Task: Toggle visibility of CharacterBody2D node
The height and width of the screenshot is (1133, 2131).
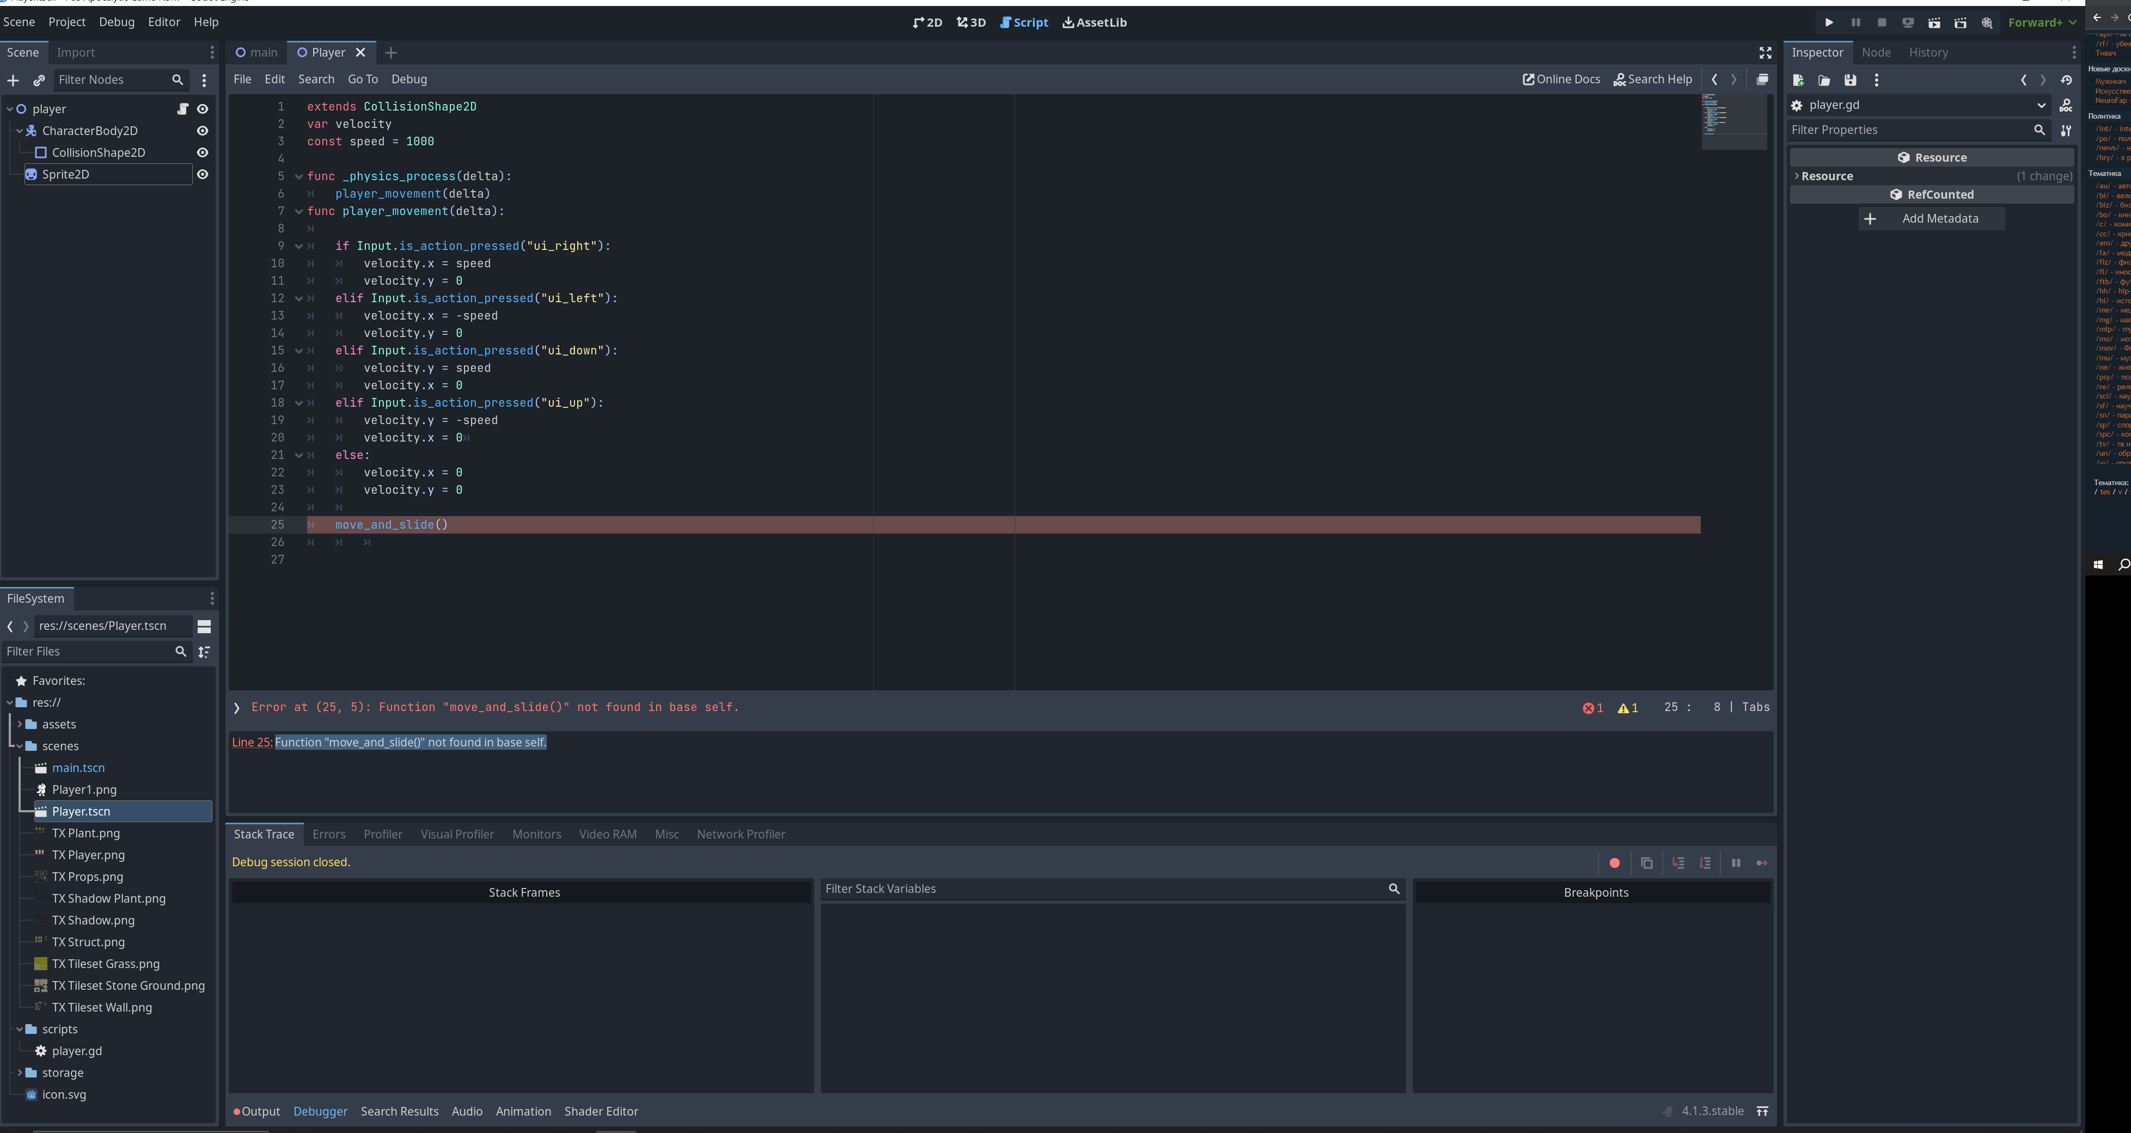Action: 203,131
